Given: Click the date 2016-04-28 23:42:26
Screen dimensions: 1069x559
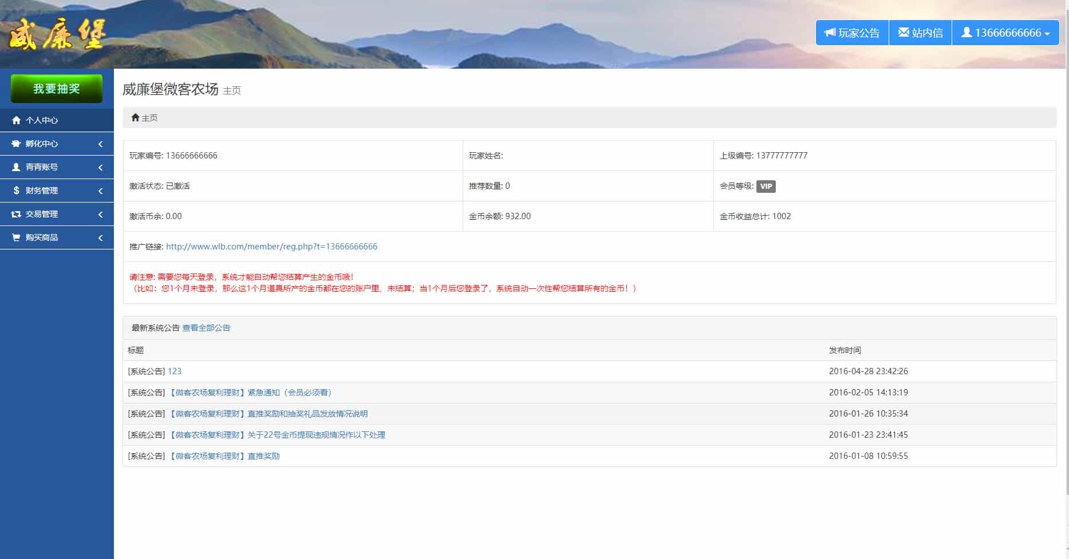Looking at the screenshot, I should (869, 371).
